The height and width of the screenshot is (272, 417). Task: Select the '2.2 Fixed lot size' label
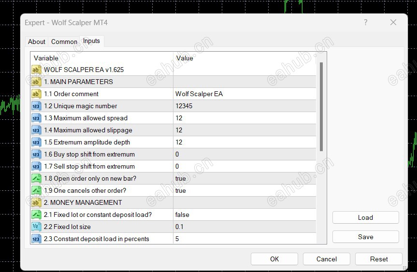point(67,227)
